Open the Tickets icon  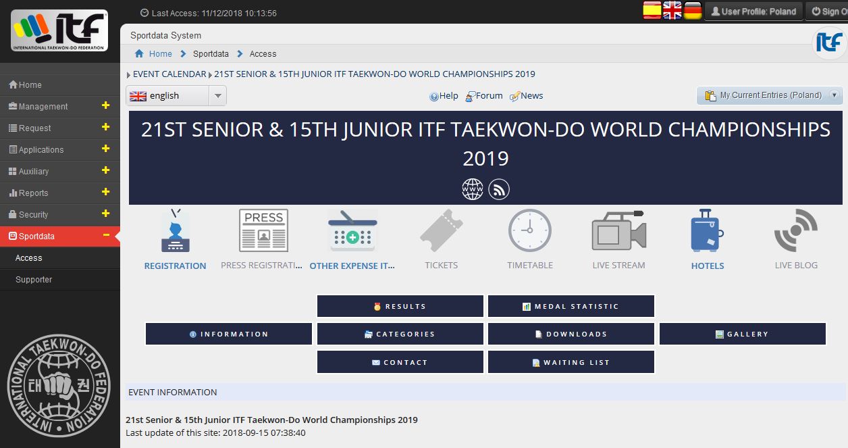[x=442, y=230]
